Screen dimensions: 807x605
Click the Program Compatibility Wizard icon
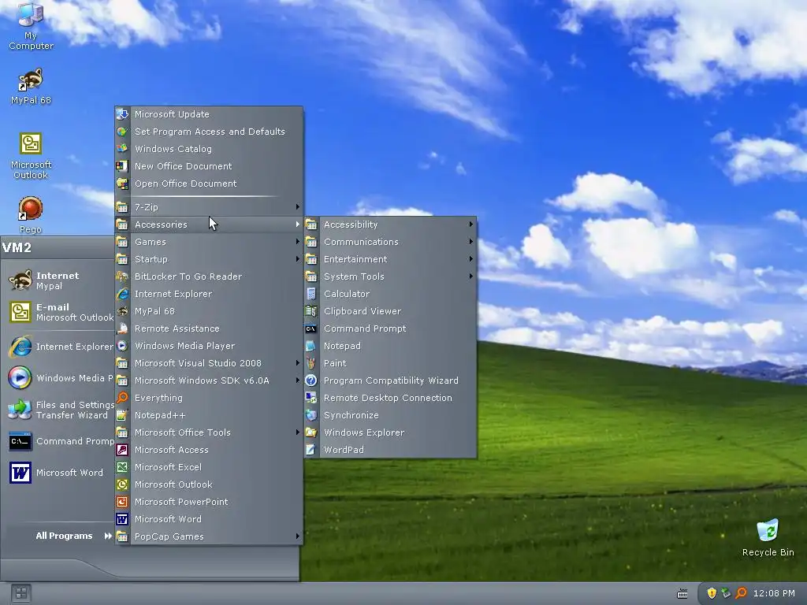click(311, 380)
